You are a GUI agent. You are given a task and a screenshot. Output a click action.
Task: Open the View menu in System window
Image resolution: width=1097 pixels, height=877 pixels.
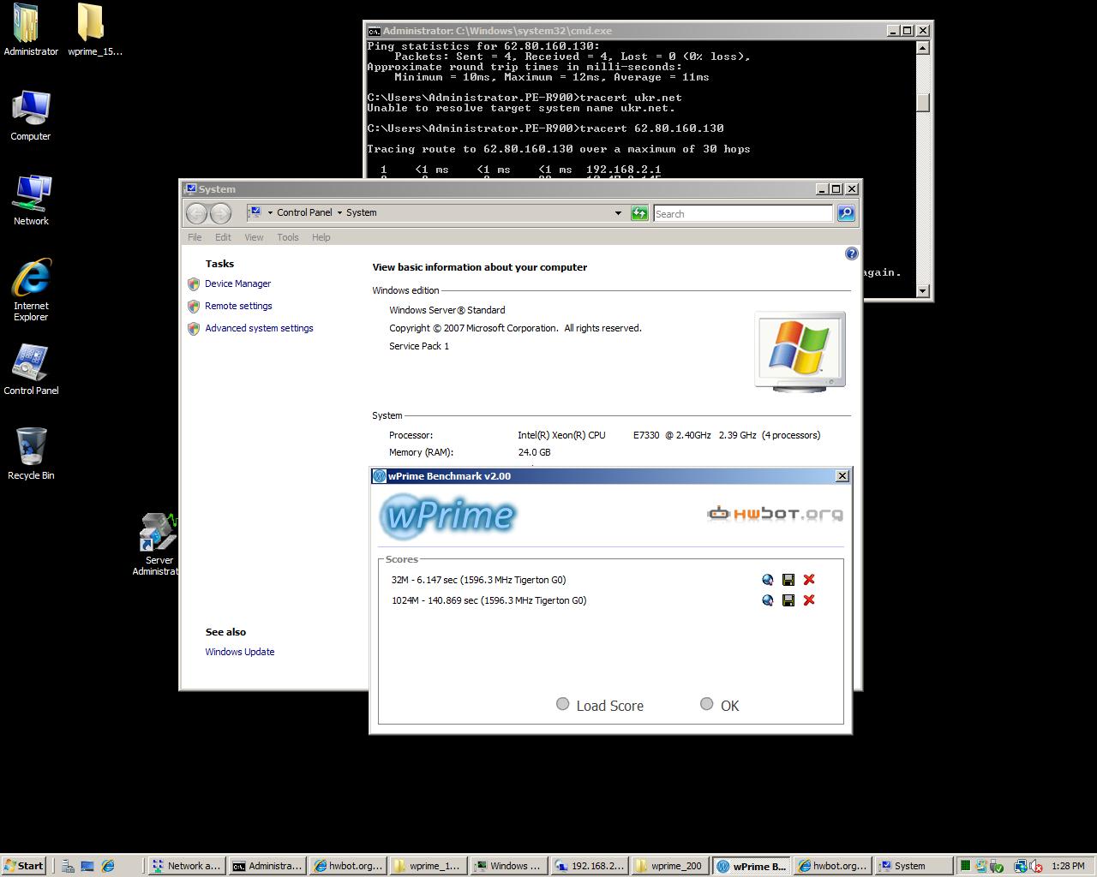pyautogui.click(x=254, y=237)
